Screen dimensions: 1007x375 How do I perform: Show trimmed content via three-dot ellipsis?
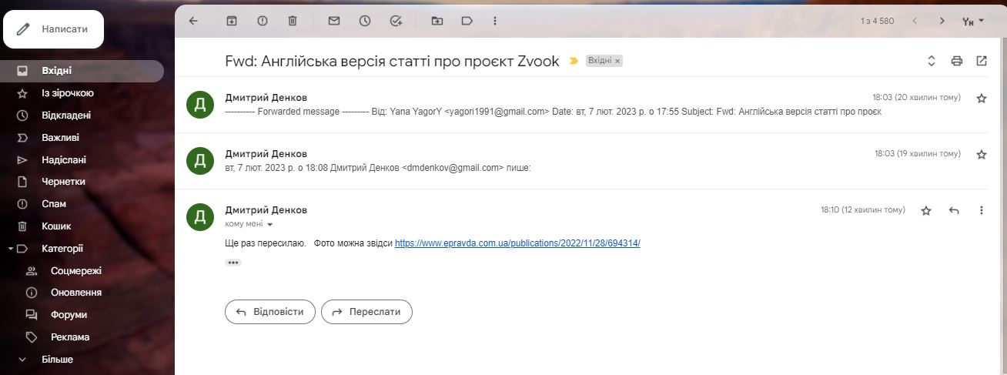tap(233, 263)
